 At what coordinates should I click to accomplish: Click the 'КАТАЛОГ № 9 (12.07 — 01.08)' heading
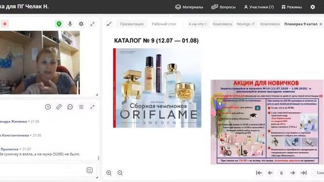pyautogui.click(x=156, y=40)
